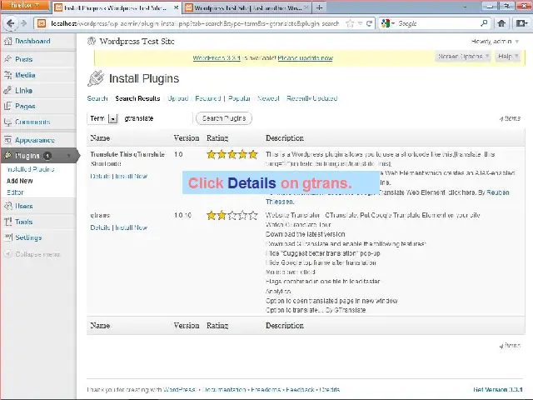Click the two-star rating for gtrans
Image resolution: width=533 pixels, height=400 pixels.
click(232, 215)
